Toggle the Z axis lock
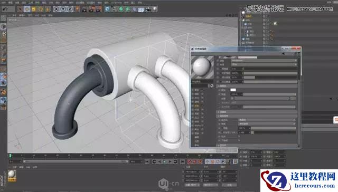338x192 pixels. click(70, 9)
